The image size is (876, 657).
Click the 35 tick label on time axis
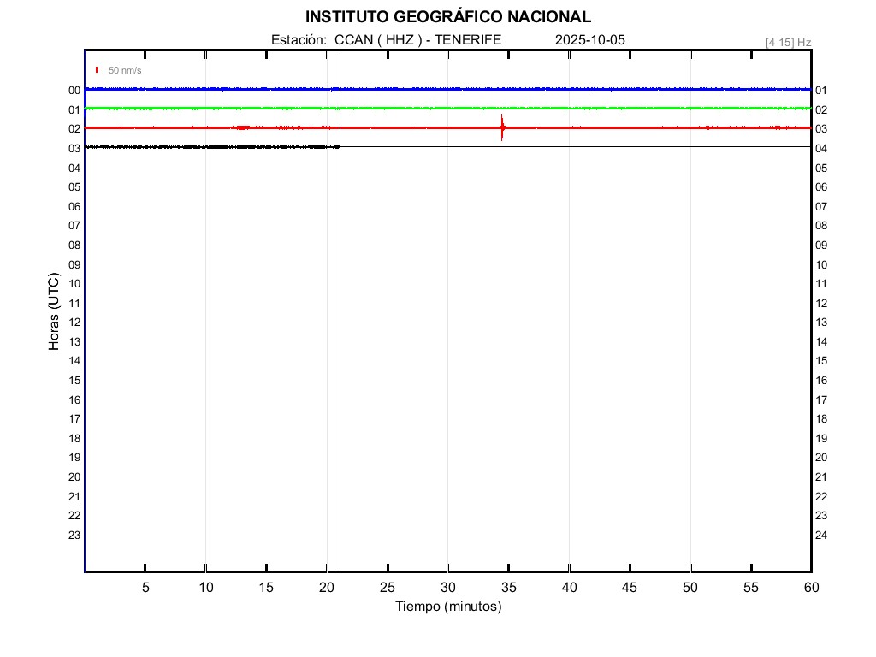[x=508, y=588]
